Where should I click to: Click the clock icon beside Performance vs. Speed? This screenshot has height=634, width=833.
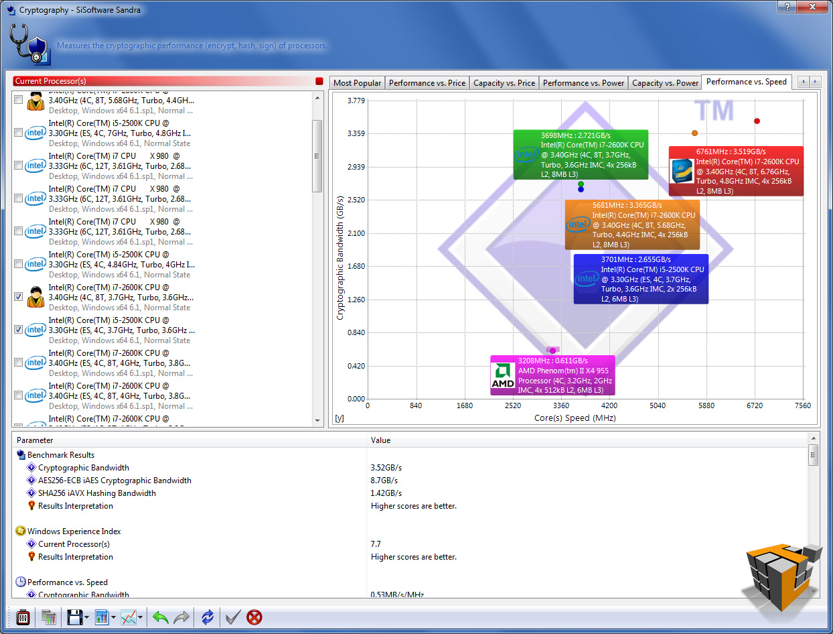click(21, 582)
